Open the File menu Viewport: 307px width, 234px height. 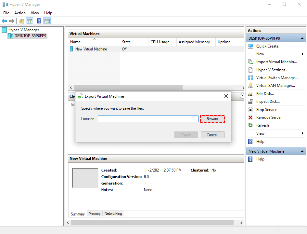(x=6, y=13)
